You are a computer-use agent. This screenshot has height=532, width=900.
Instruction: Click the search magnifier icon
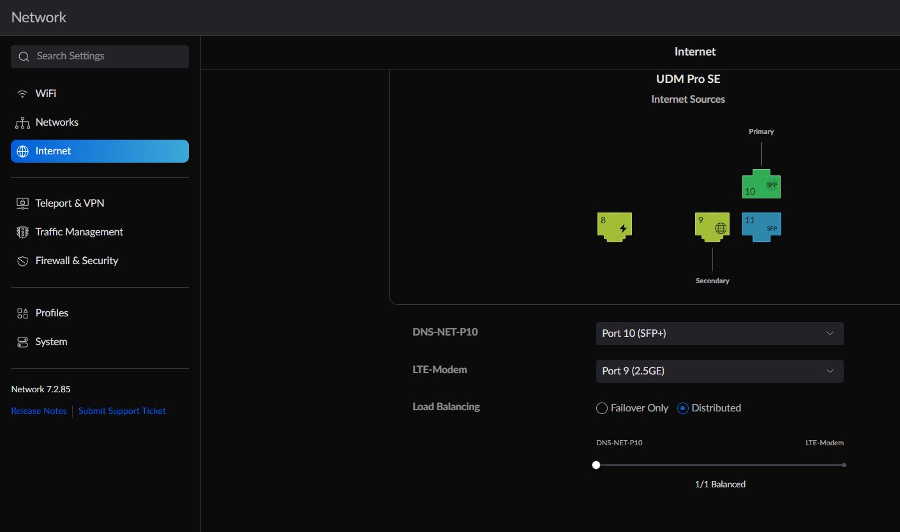pyautogui.click(x=24, y=57)
